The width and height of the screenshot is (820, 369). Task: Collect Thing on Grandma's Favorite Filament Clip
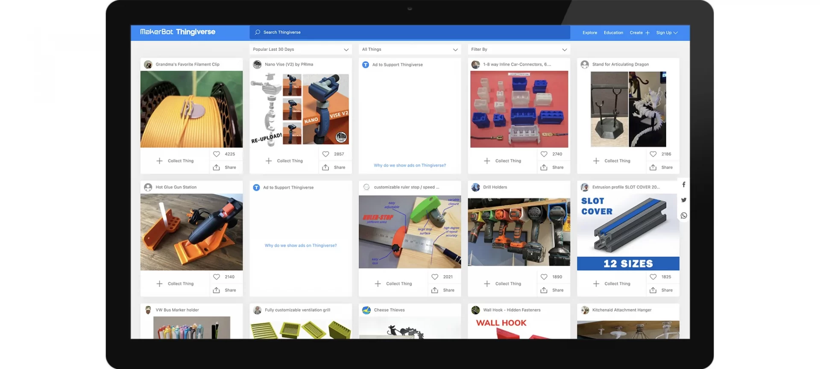click(175, 161)
